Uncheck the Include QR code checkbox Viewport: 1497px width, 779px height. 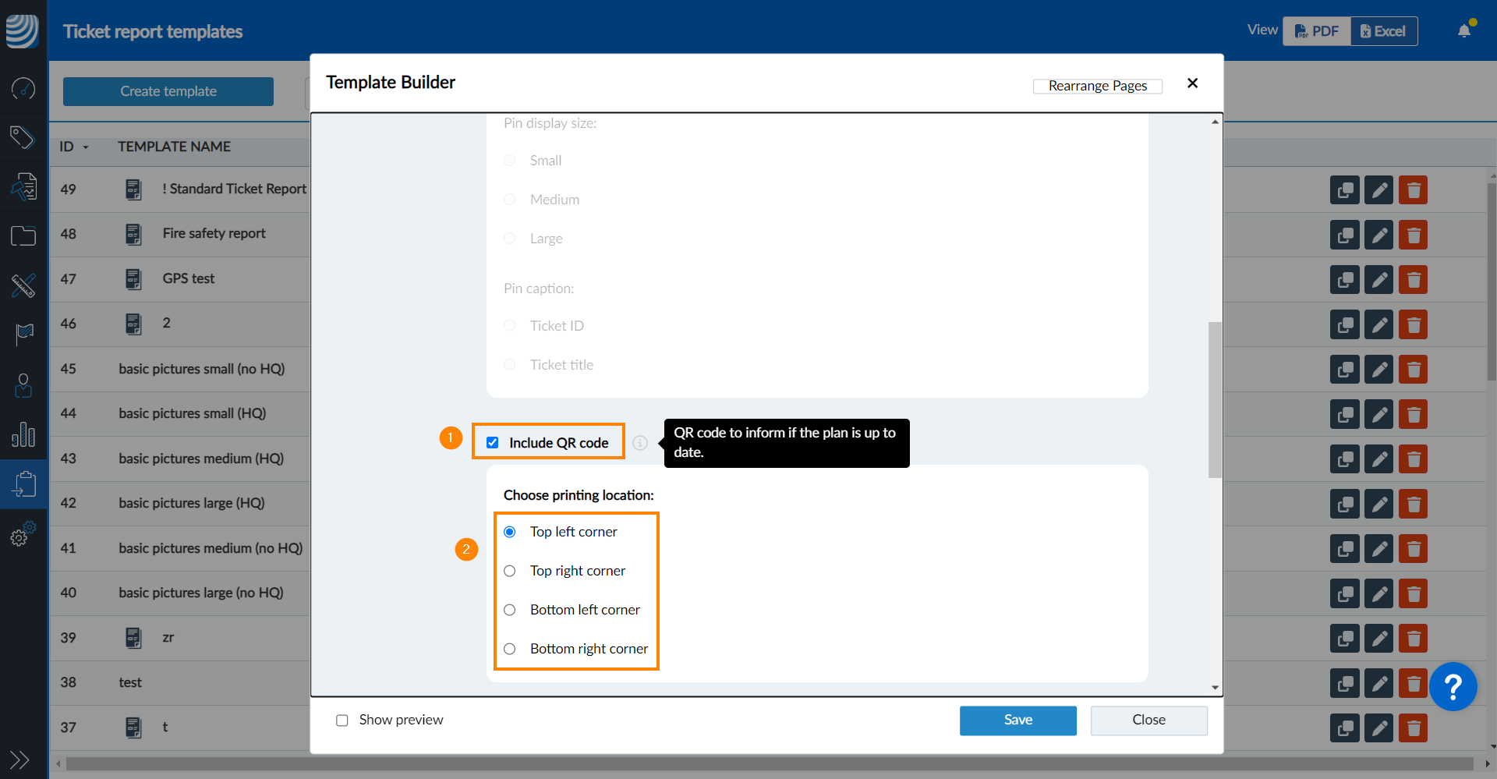point(493,443)
